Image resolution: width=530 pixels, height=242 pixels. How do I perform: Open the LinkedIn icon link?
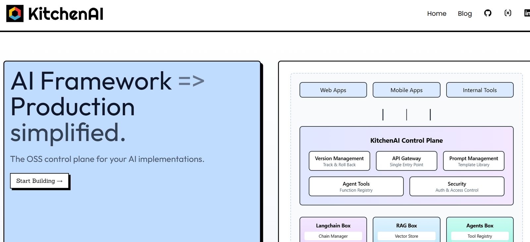[527, 13]
